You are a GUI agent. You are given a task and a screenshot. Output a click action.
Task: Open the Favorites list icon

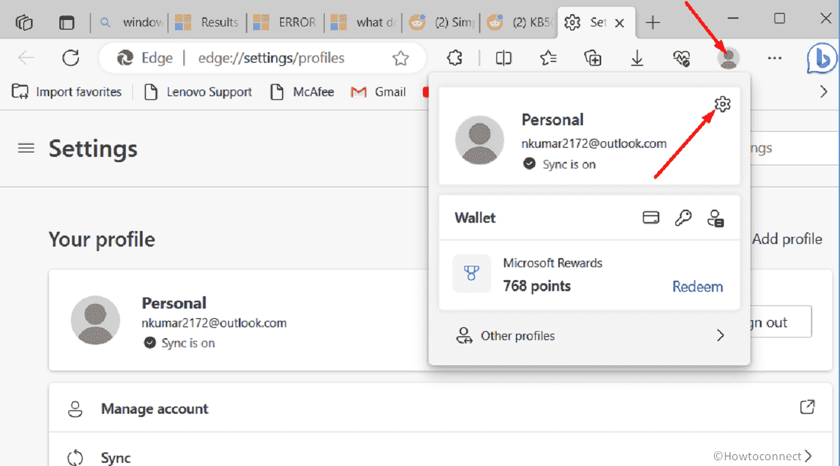548,59
